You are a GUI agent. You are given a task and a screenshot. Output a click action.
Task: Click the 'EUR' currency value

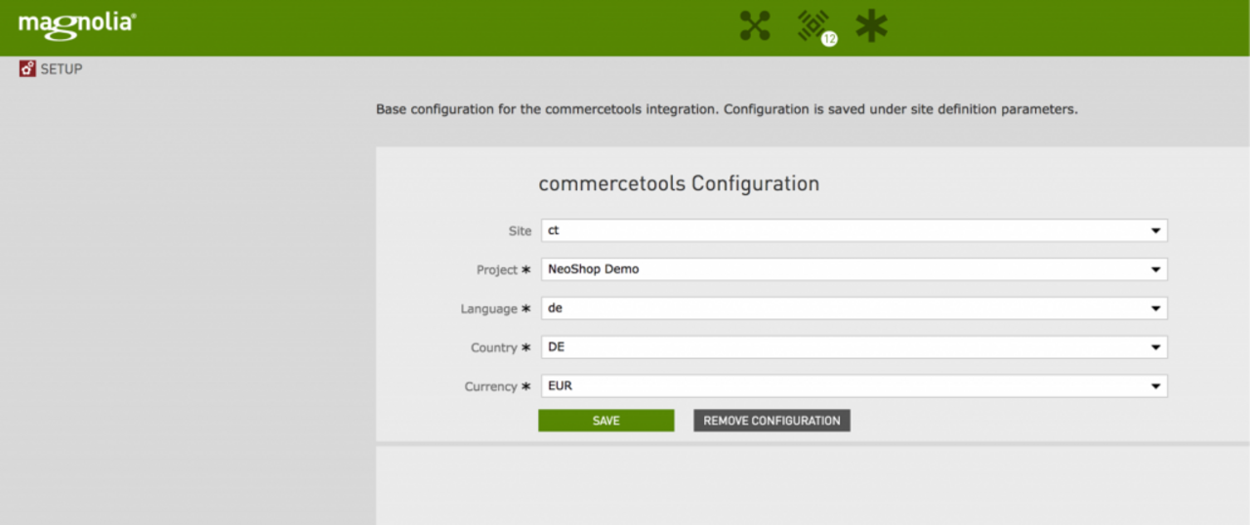tap(560, 386)
